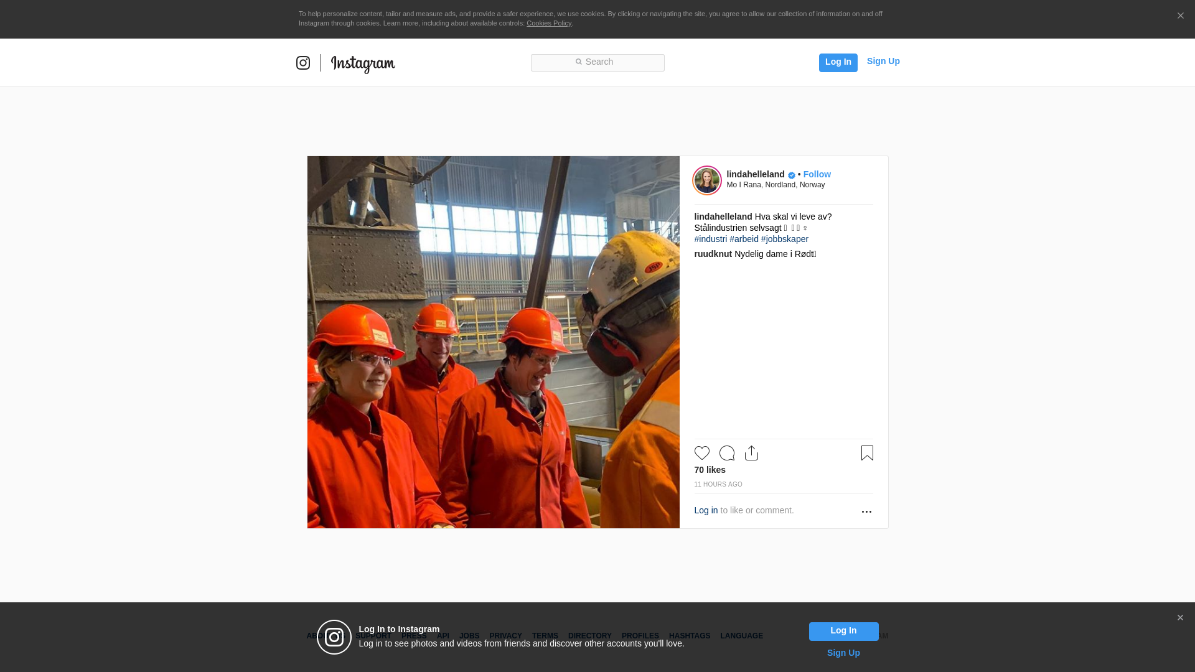The height and width of the screenshot is (672, 1195).
Task: Open the #industri hashtag
Action: coord(710,239)
